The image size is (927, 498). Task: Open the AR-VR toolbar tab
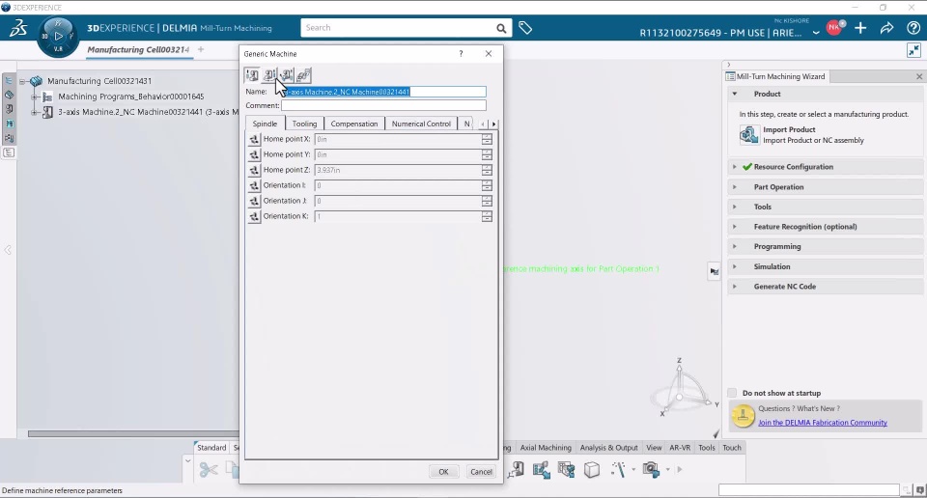680,448
